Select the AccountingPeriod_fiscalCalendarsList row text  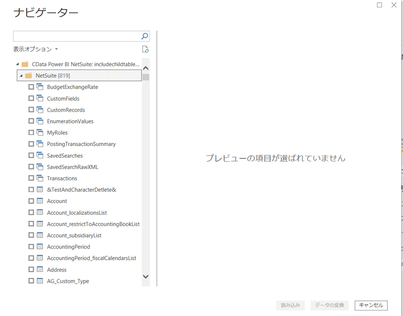[x=91, y=258]
